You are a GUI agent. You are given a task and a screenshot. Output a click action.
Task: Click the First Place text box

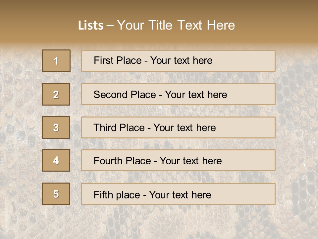(x=178, y=61)
